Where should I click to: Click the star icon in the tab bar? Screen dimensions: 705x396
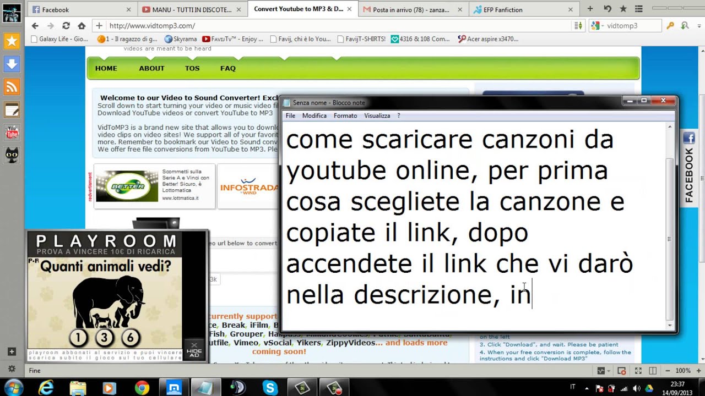coord(623,9)
